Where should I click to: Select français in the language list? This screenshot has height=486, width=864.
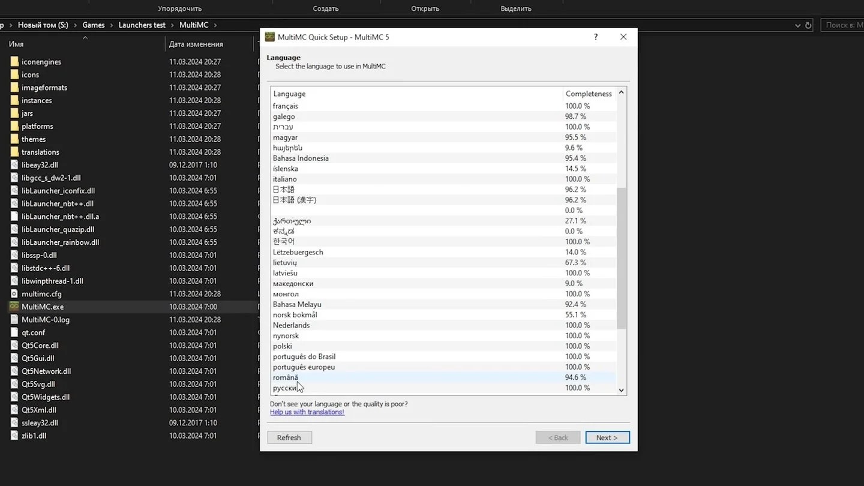point(443,106)
